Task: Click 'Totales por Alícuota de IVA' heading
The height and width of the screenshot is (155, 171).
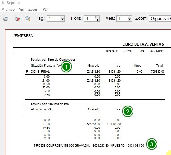Action: [x=50, y=104]
